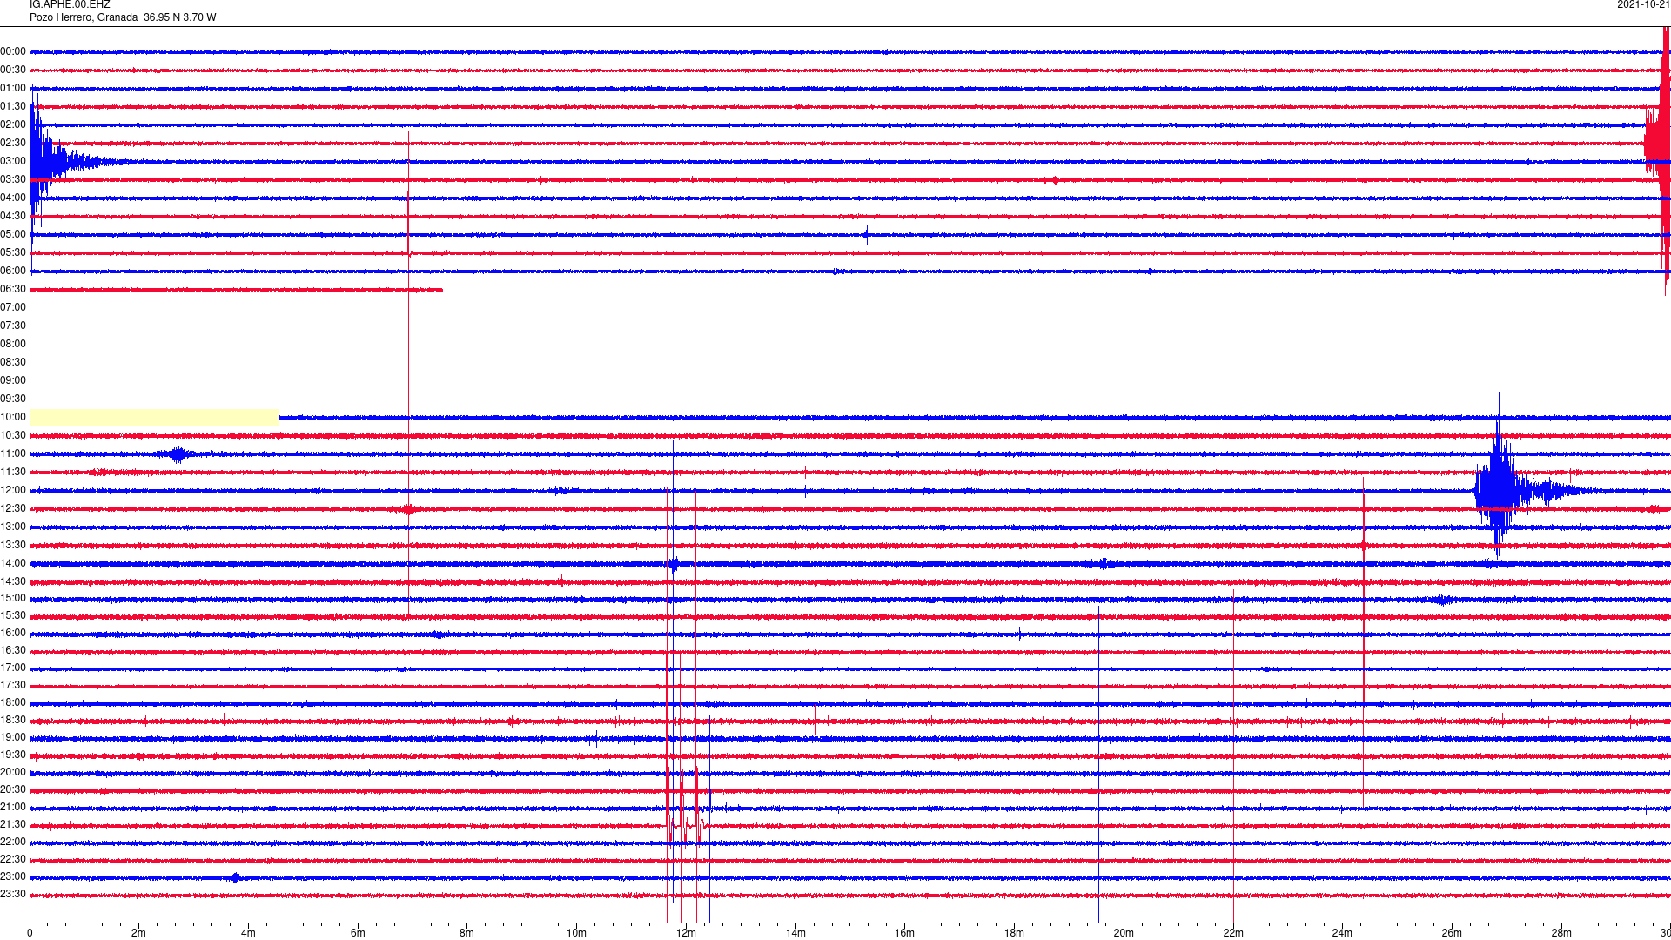Click the small blue event on 23:00 trace
1671x940 pixels.
(235, 878)
